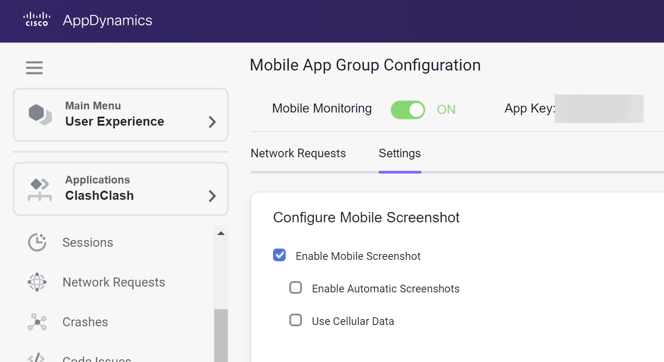Select the Settings tab

pyautogui.click(x=400, y=154)
